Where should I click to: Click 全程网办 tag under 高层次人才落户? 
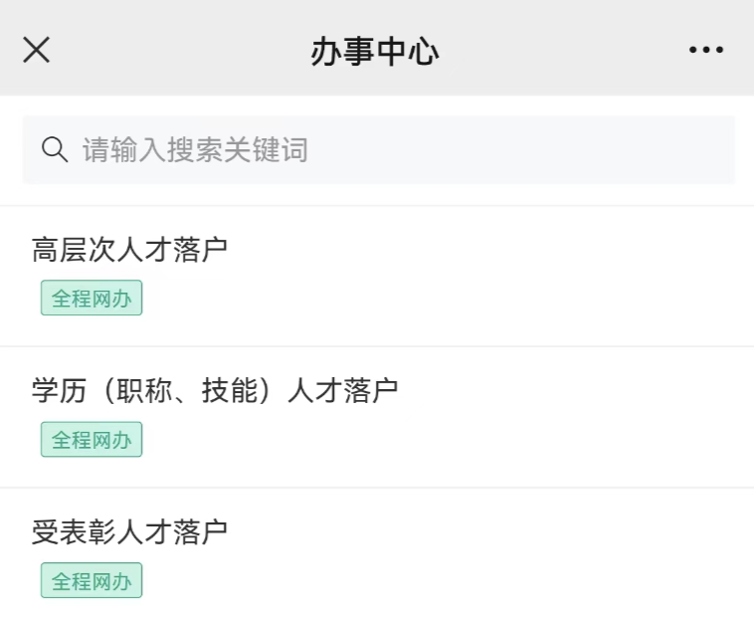pos(92,299)
